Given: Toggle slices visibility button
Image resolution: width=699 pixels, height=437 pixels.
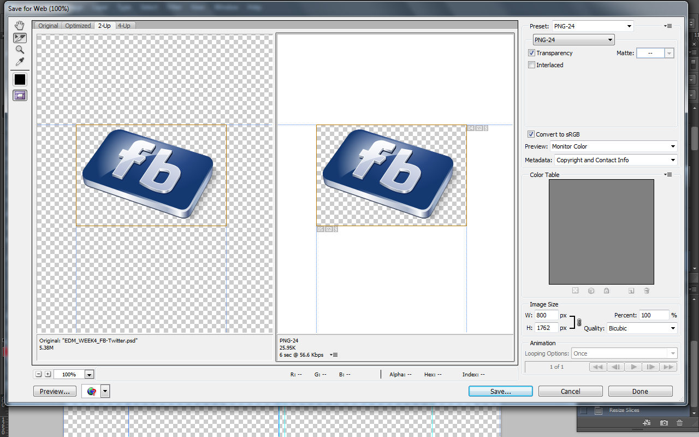Looking at the screenshot, I should pos(20,95).
